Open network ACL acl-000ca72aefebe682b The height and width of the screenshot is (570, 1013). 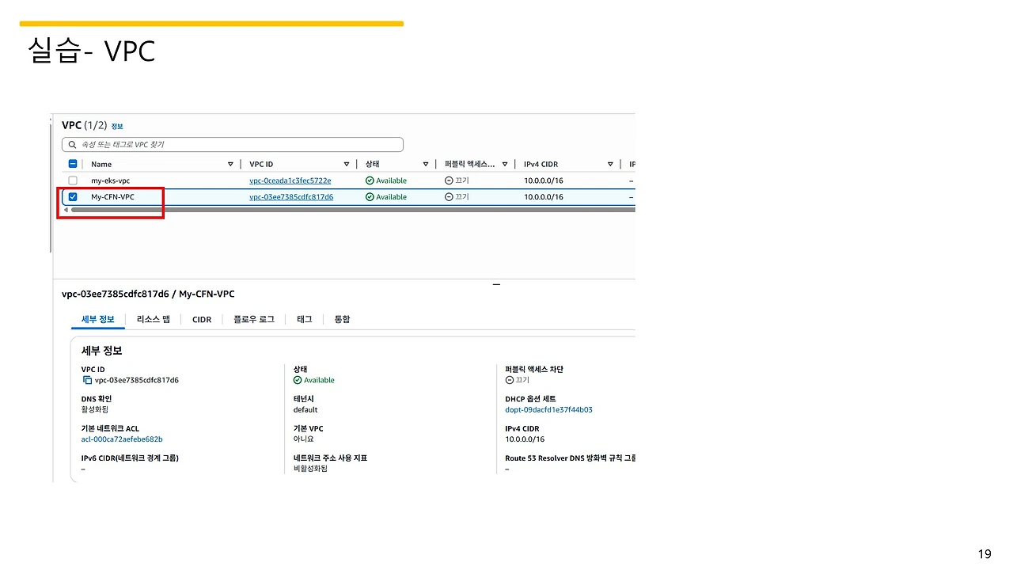point(122,439)
